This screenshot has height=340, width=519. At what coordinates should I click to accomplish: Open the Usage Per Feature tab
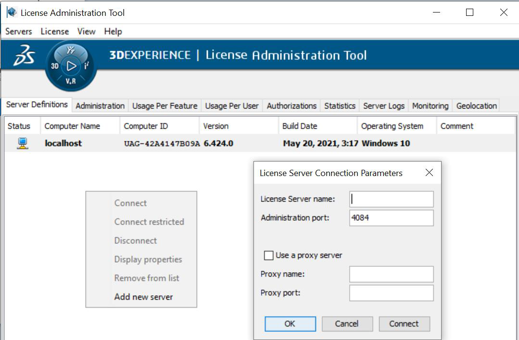[x=165, y=106]
